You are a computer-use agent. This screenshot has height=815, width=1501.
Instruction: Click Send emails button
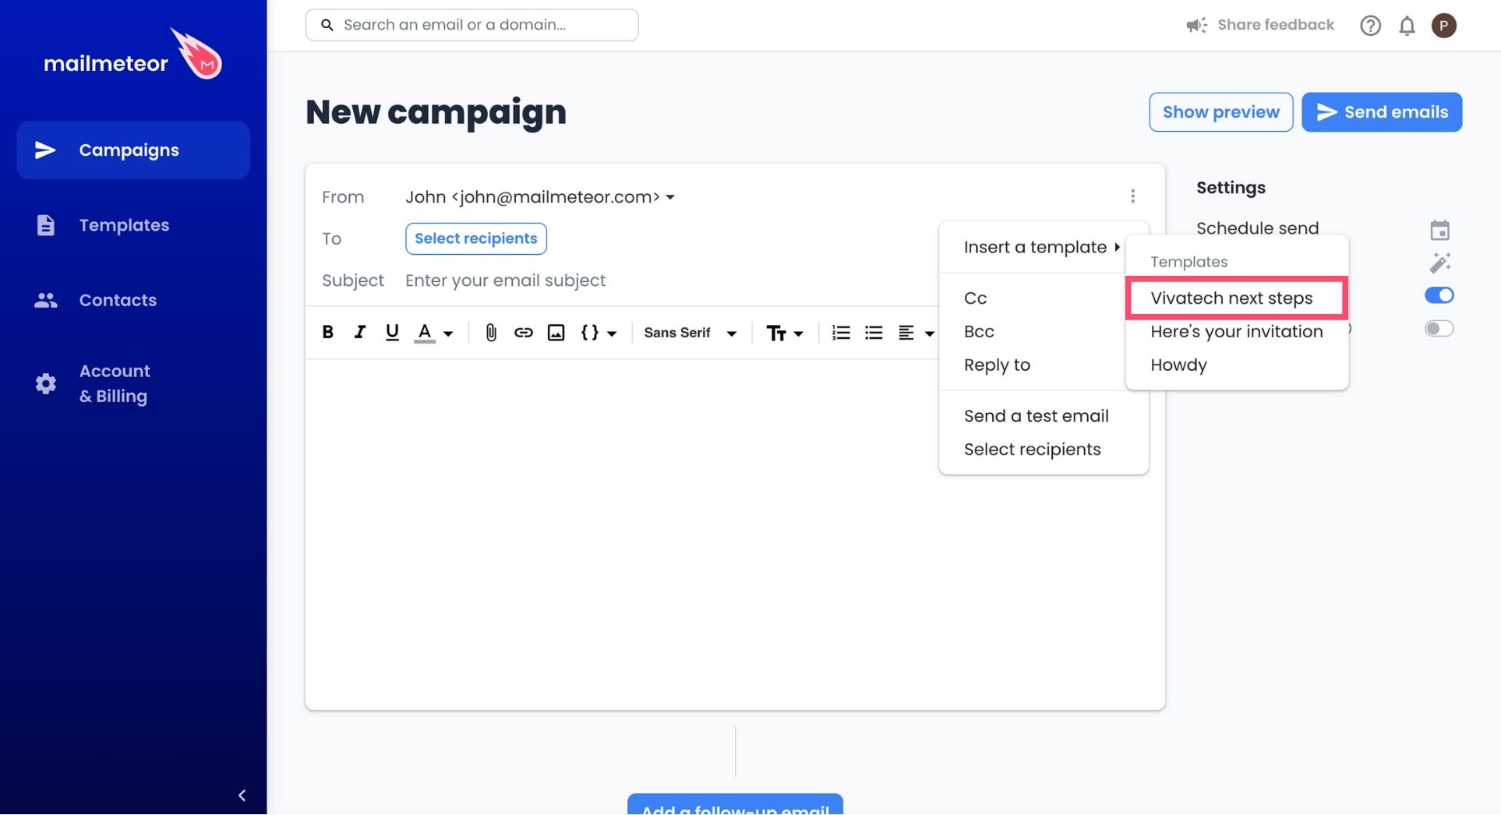pyautogui.click(x=1381, y=112)
